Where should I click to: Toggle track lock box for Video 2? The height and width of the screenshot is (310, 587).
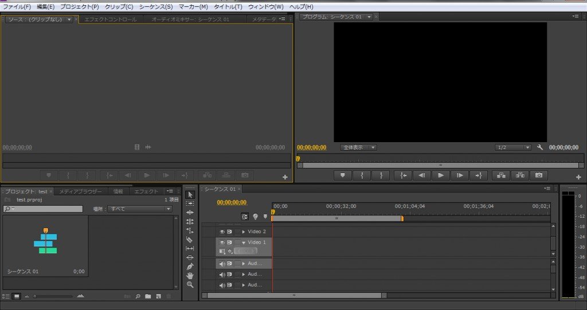(x=237, y=231)
